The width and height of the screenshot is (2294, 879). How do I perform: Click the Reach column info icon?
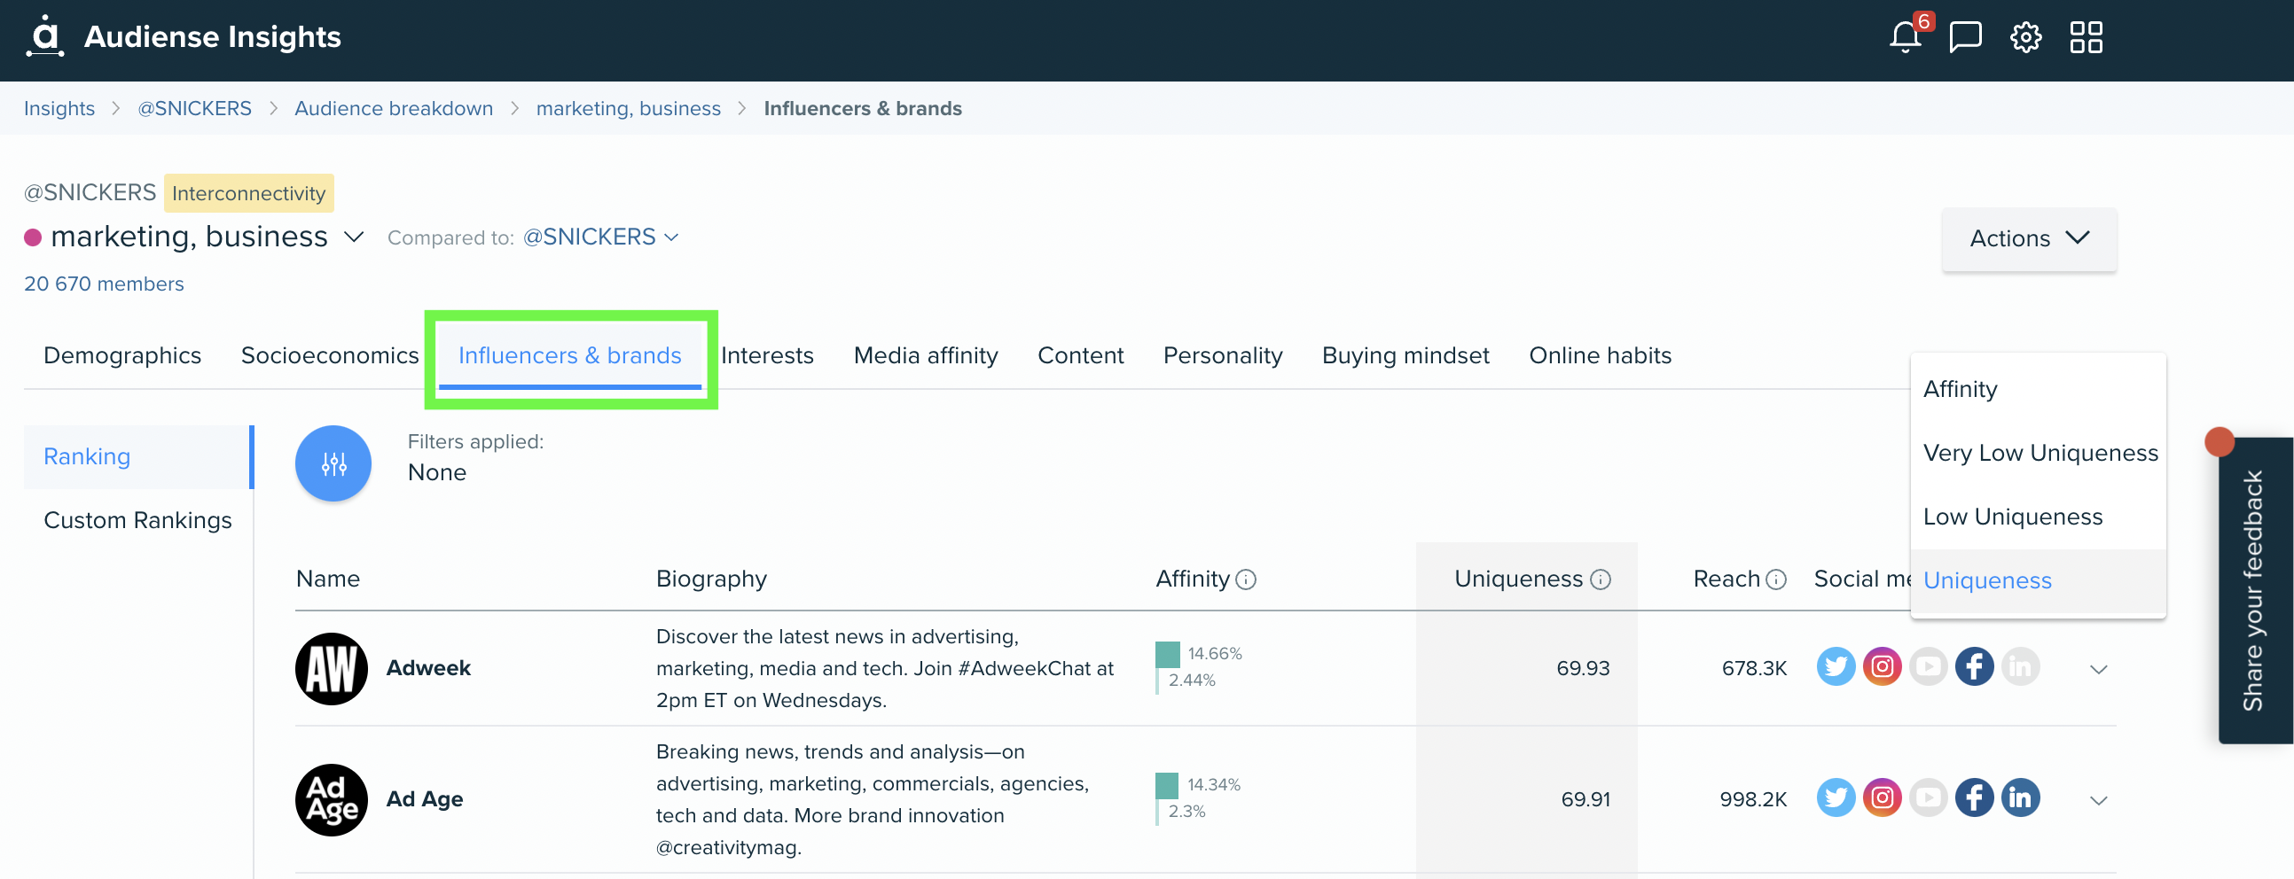click(x=1776, y=580)
